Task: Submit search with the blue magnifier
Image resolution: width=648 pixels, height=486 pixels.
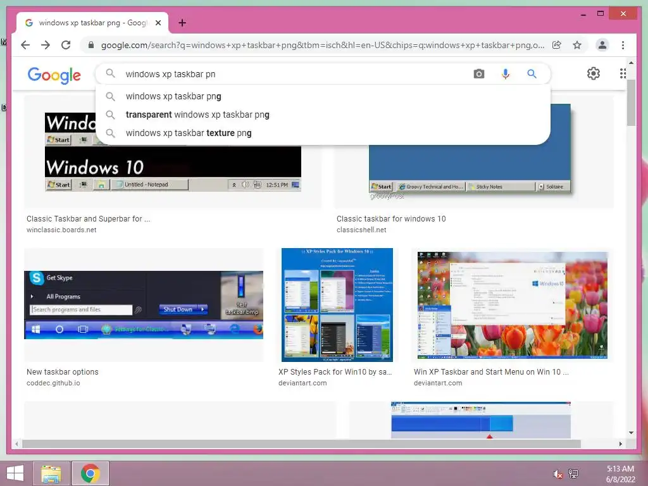Action: [532, 74]
